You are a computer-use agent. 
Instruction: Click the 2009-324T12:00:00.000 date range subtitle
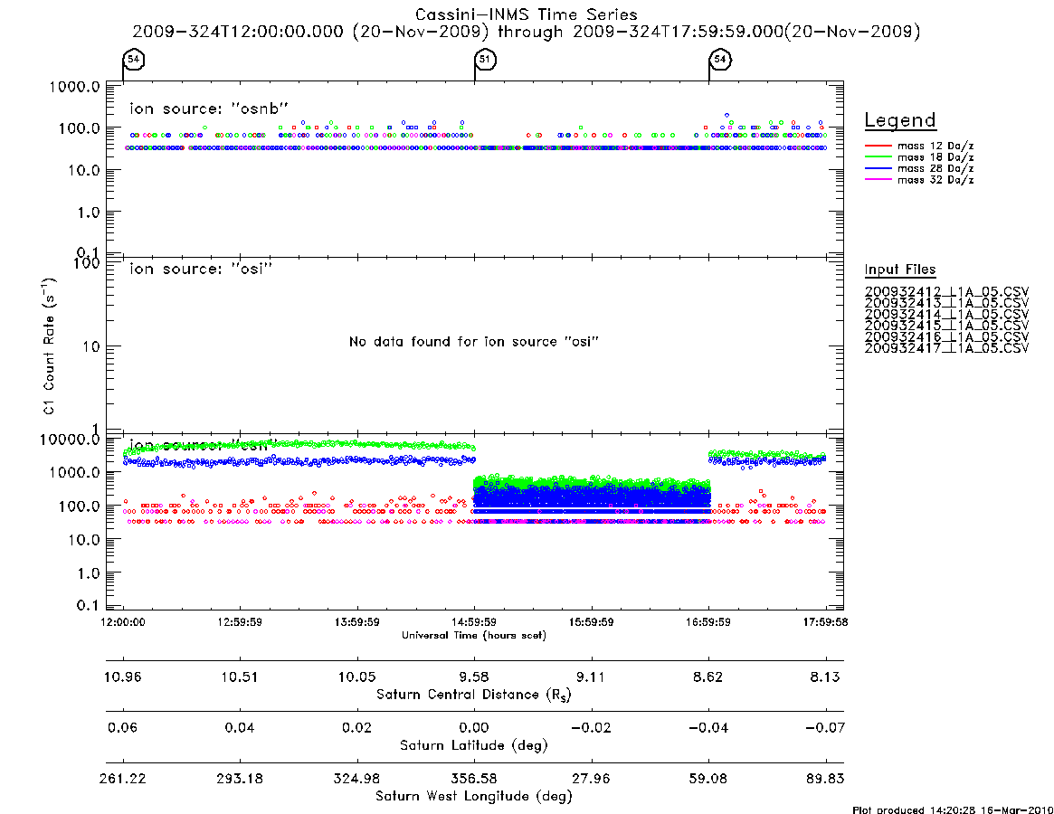click(527, 32)
